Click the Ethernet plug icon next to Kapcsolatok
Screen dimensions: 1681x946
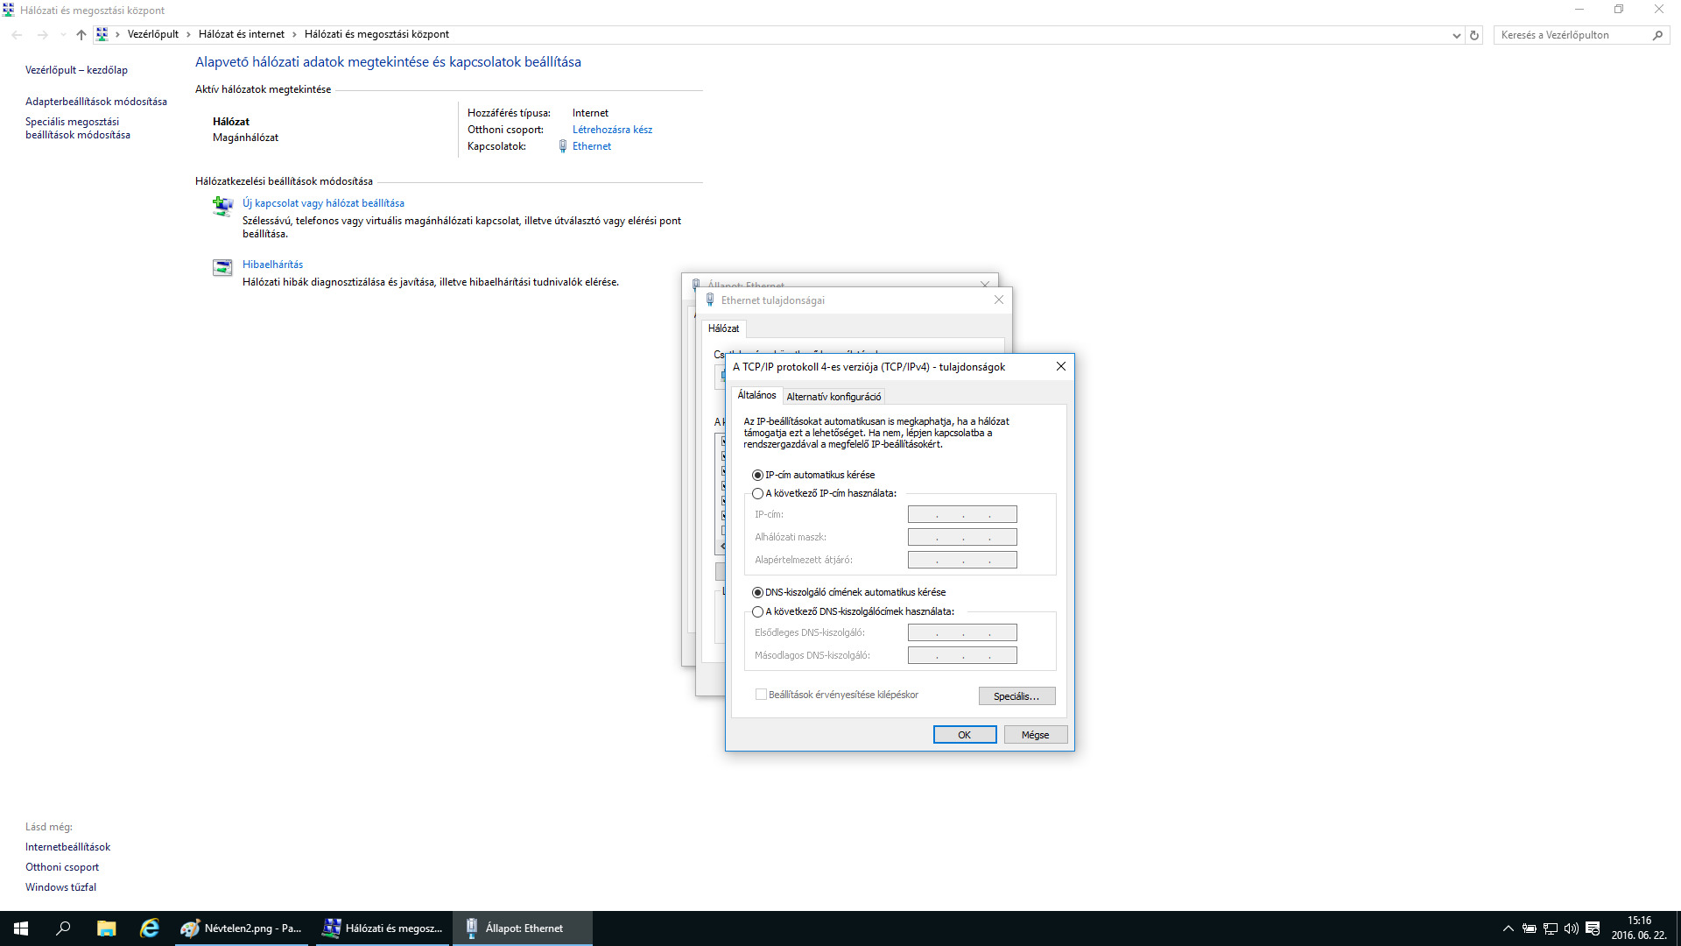(x=563, y=146)
